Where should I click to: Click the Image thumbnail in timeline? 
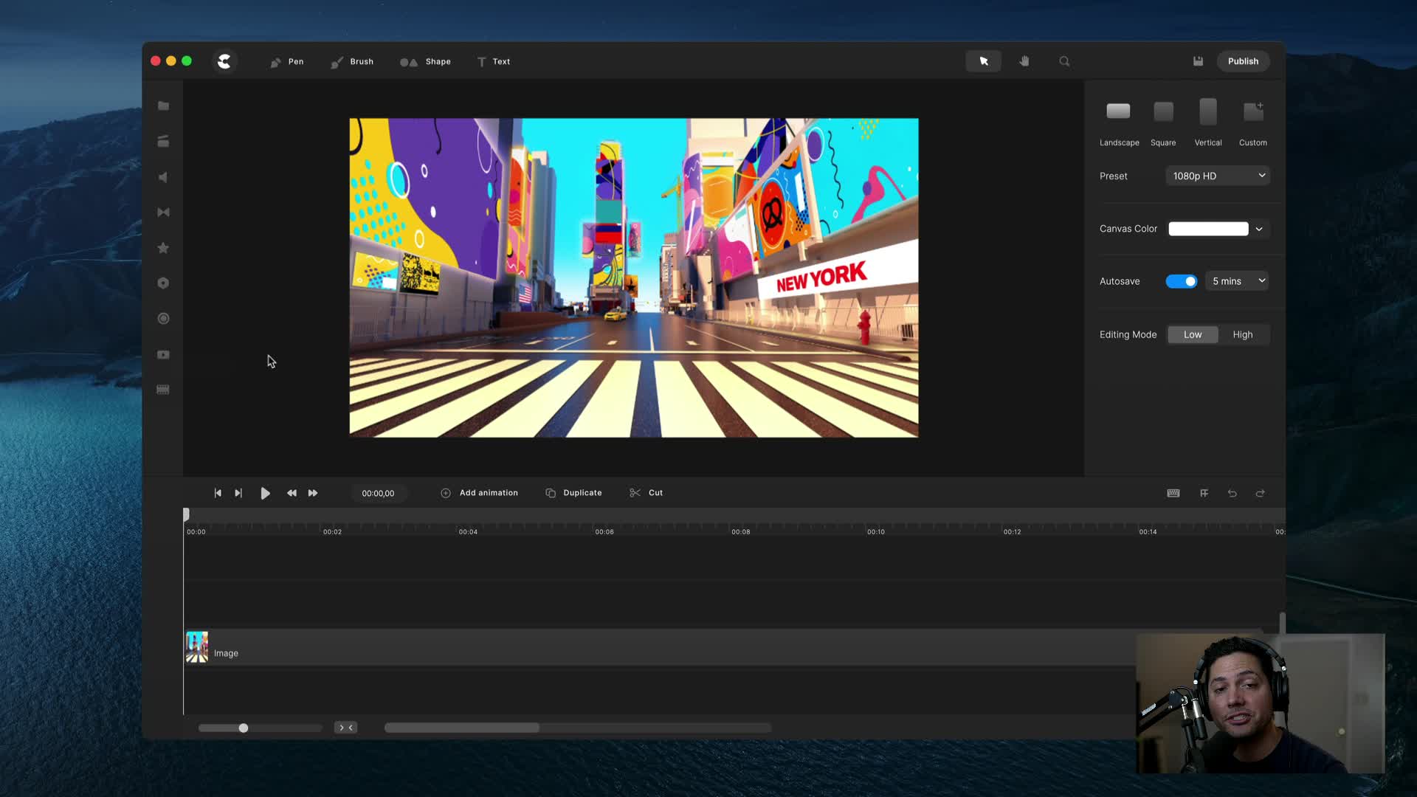[196, 647]
